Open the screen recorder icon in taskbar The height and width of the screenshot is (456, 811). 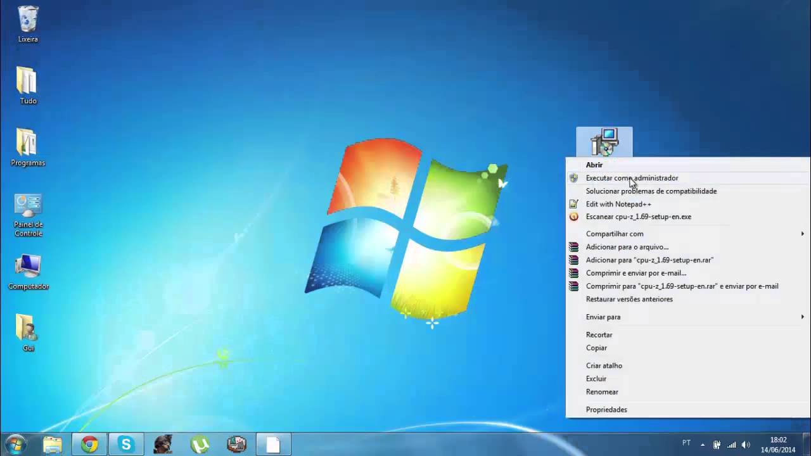(x=236, y=445)
